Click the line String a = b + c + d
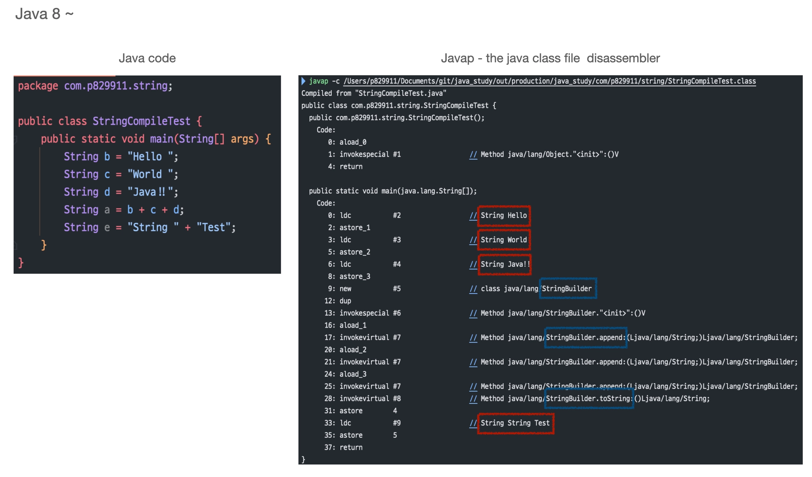Viewport: 812px width, 477px height. click(x=124, y=210)
